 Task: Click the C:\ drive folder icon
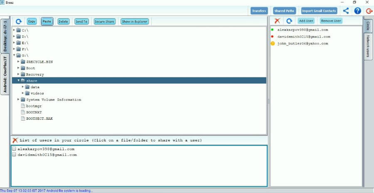[19, 30]
